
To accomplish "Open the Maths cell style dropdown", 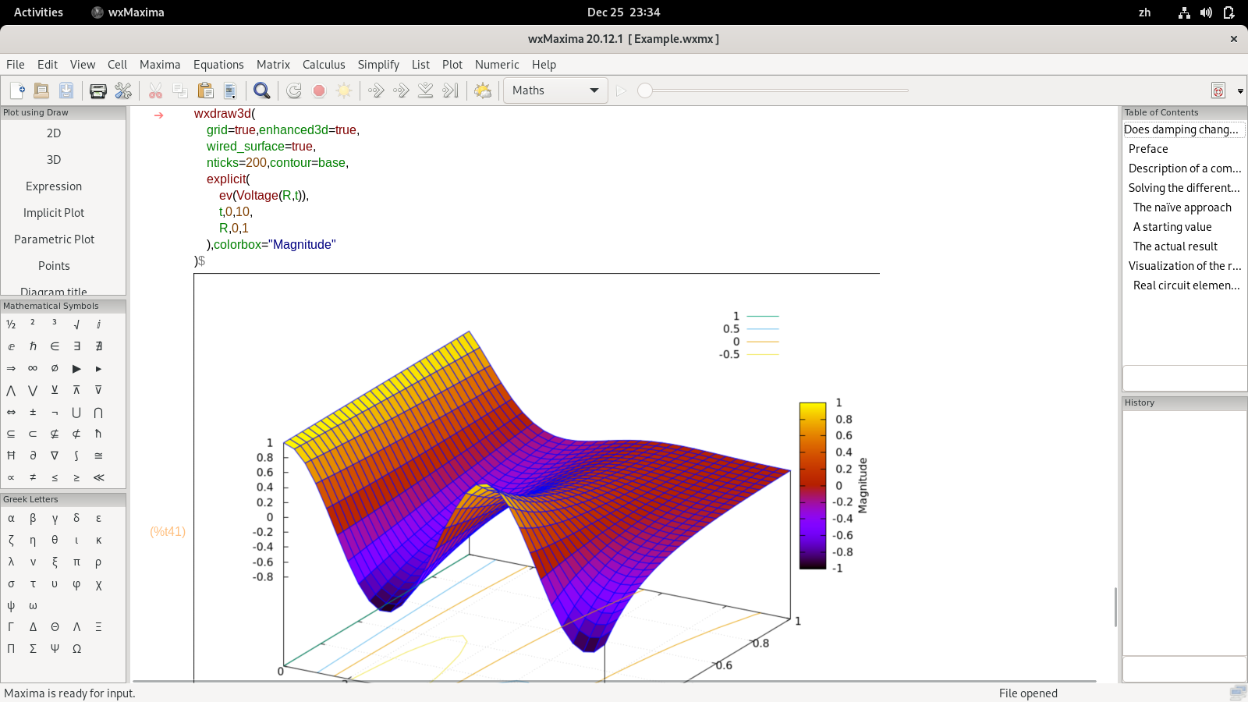I will click(555, 90).
